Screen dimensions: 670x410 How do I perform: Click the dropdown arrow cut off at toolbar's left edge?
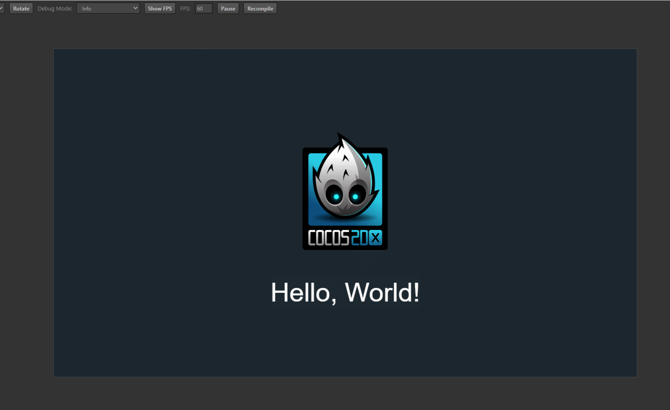[x=2, y=8]
